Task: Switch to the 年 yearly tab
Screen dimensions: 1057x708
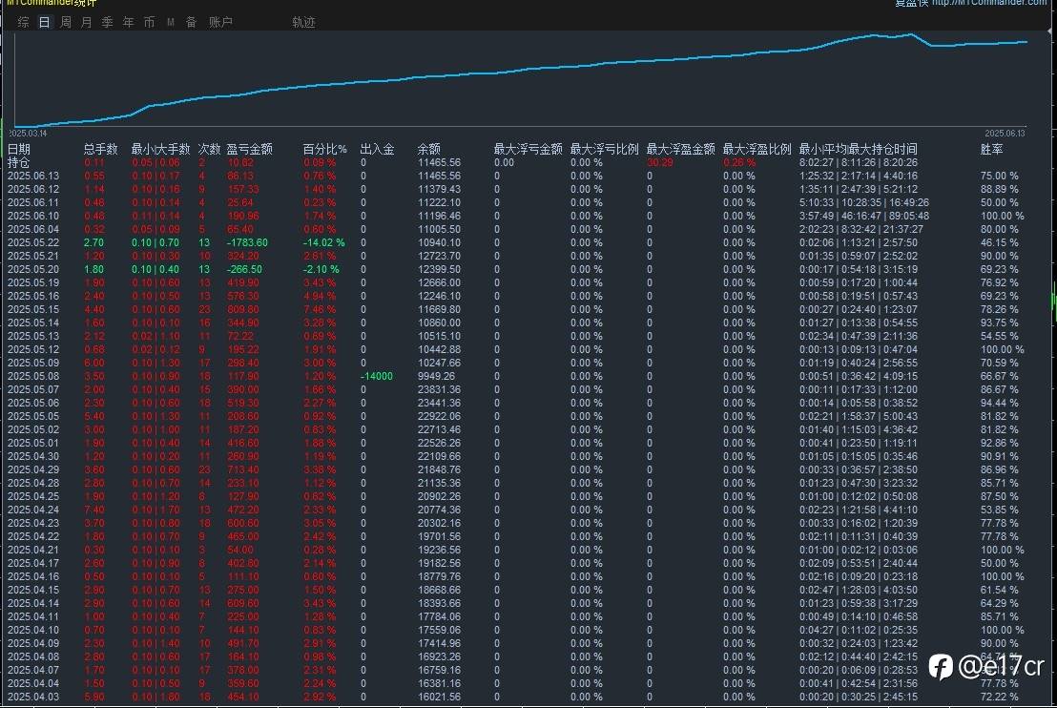Action: click(x=128, y=22)
